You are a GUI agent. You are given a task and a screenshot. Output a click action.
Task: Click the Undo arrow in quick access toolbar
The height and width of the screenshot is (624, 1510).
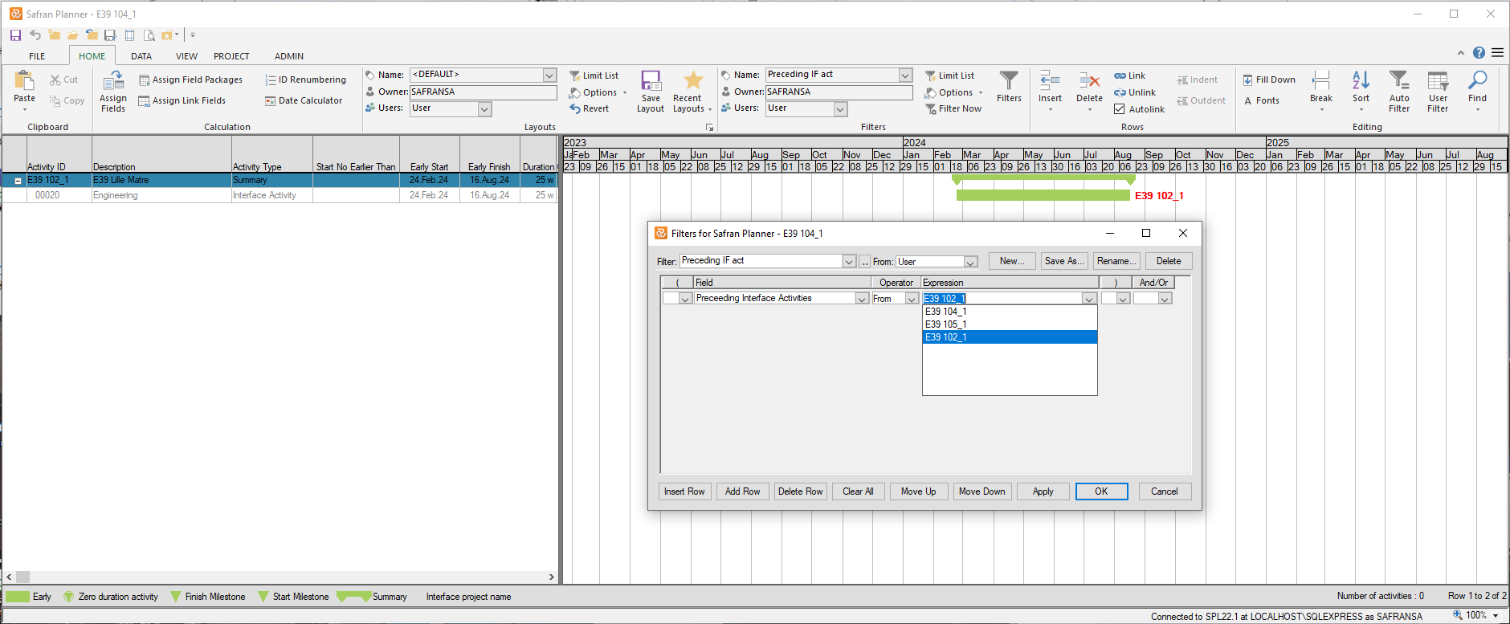coord(35,35)
